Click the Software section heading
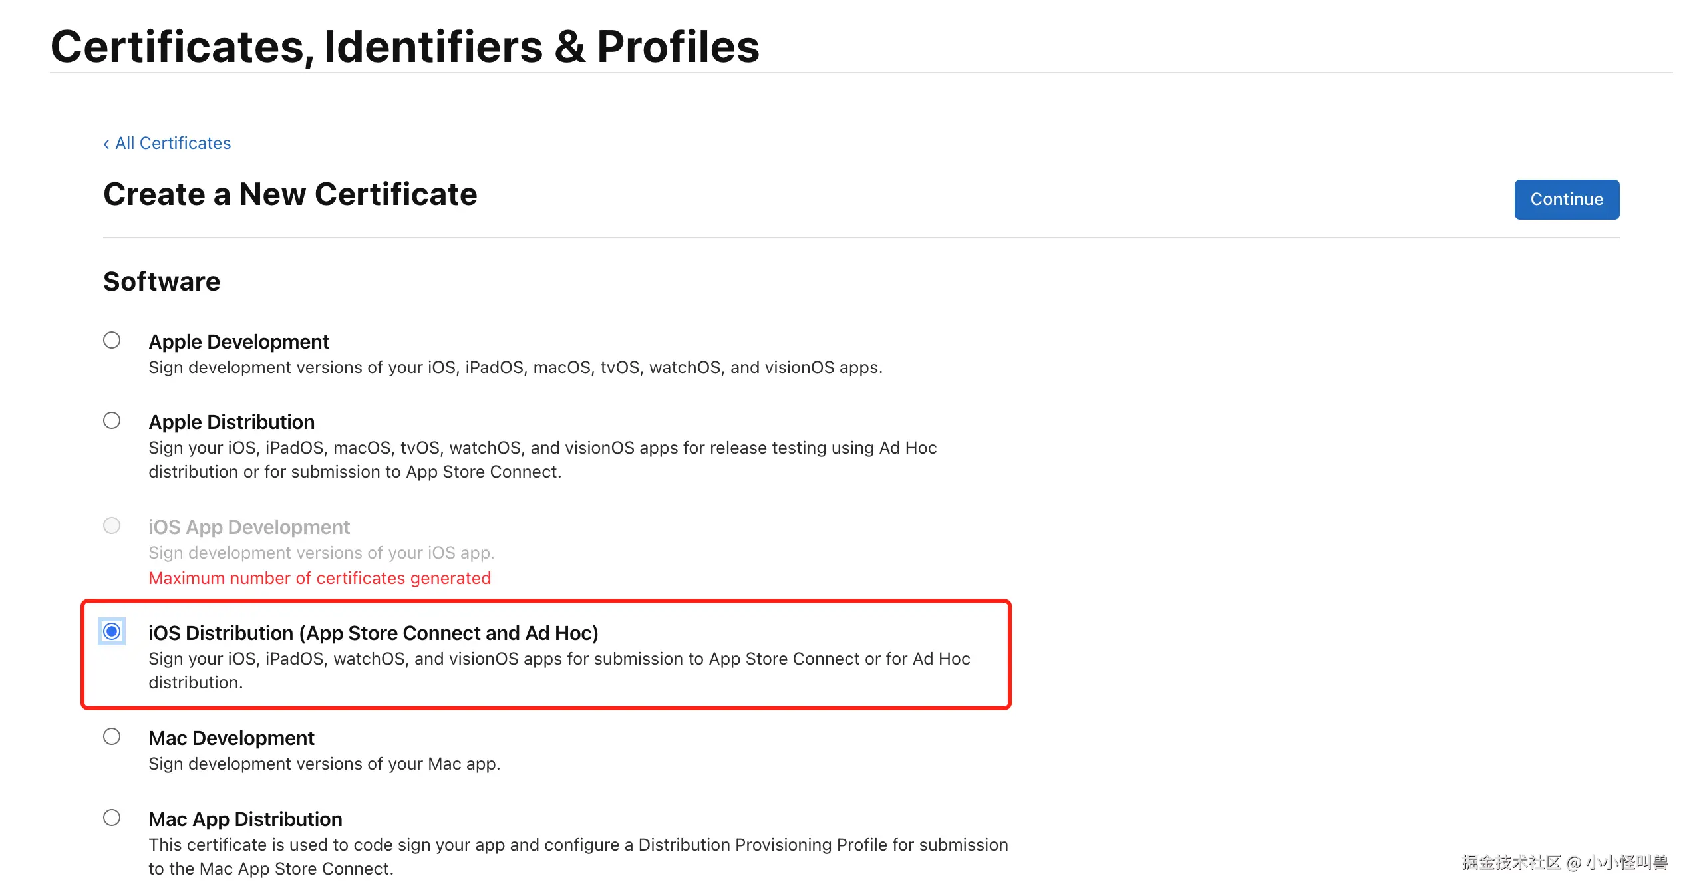Viewport: 1691px width, 894px height. point(162,282)
